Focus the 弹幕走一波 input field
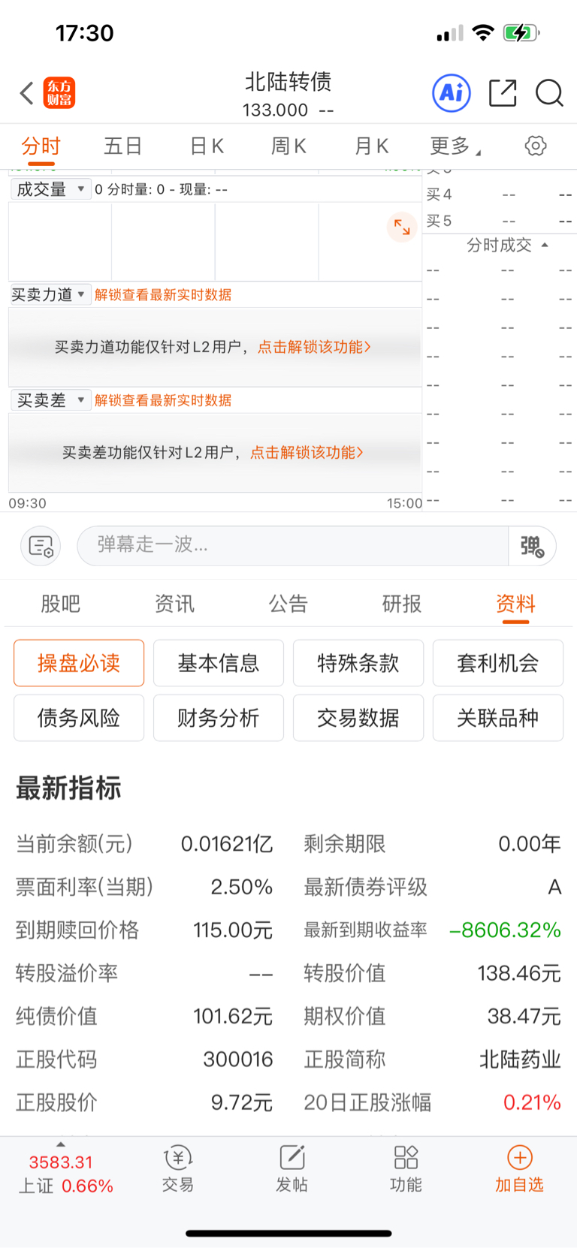Screen dimensions: 577x1248 click(293, 546)
